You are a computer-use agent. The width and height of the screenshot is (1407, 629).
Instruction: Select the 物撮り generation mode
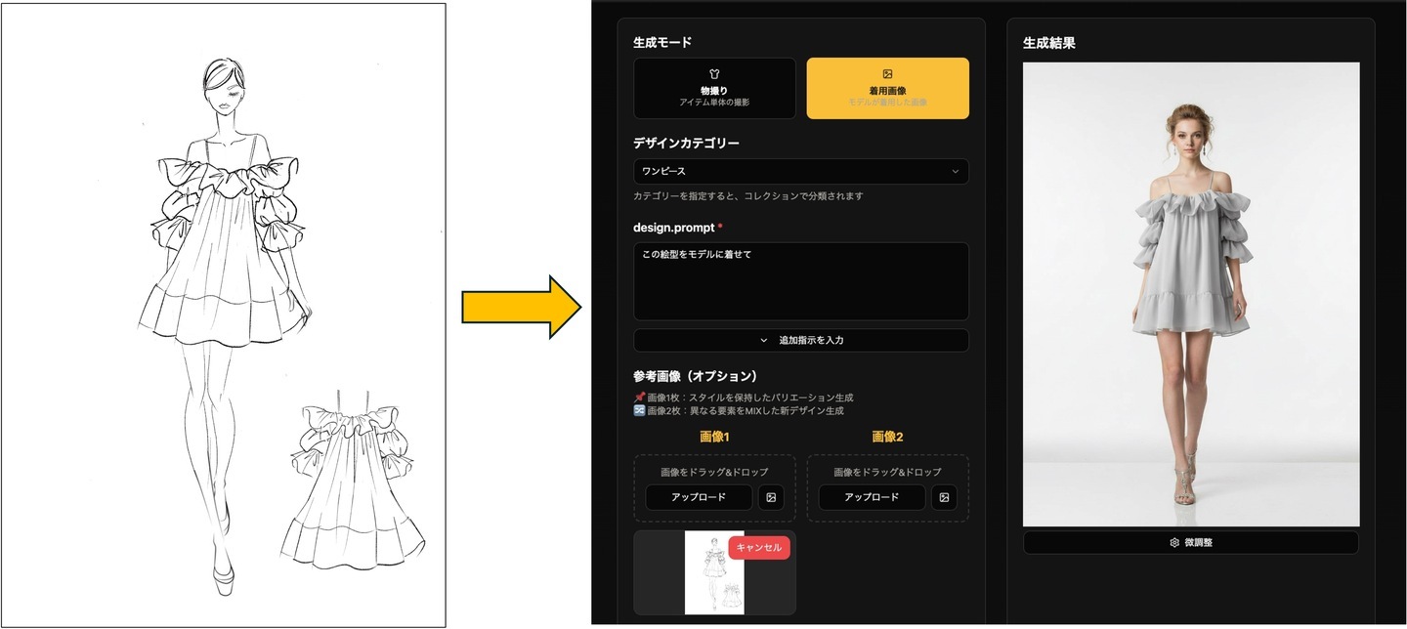[714, 88]
